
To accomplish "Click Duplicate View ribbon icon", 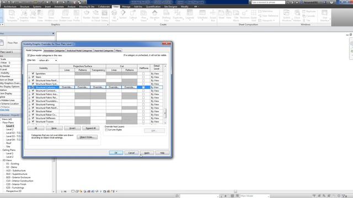I will (x=178, y=15).
